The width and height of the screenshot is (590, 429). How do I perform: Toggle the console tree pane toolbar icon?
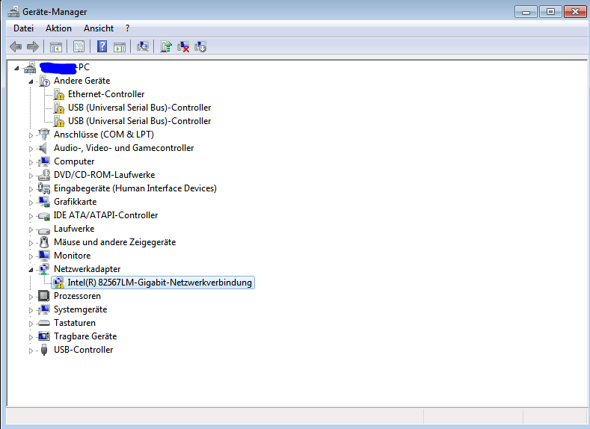pos(56,46)
